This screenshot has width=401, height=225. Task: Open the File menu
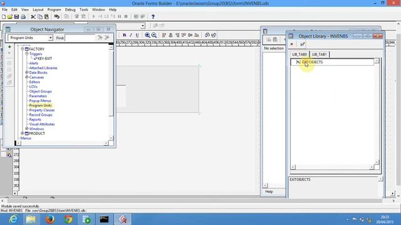point(4,9)
